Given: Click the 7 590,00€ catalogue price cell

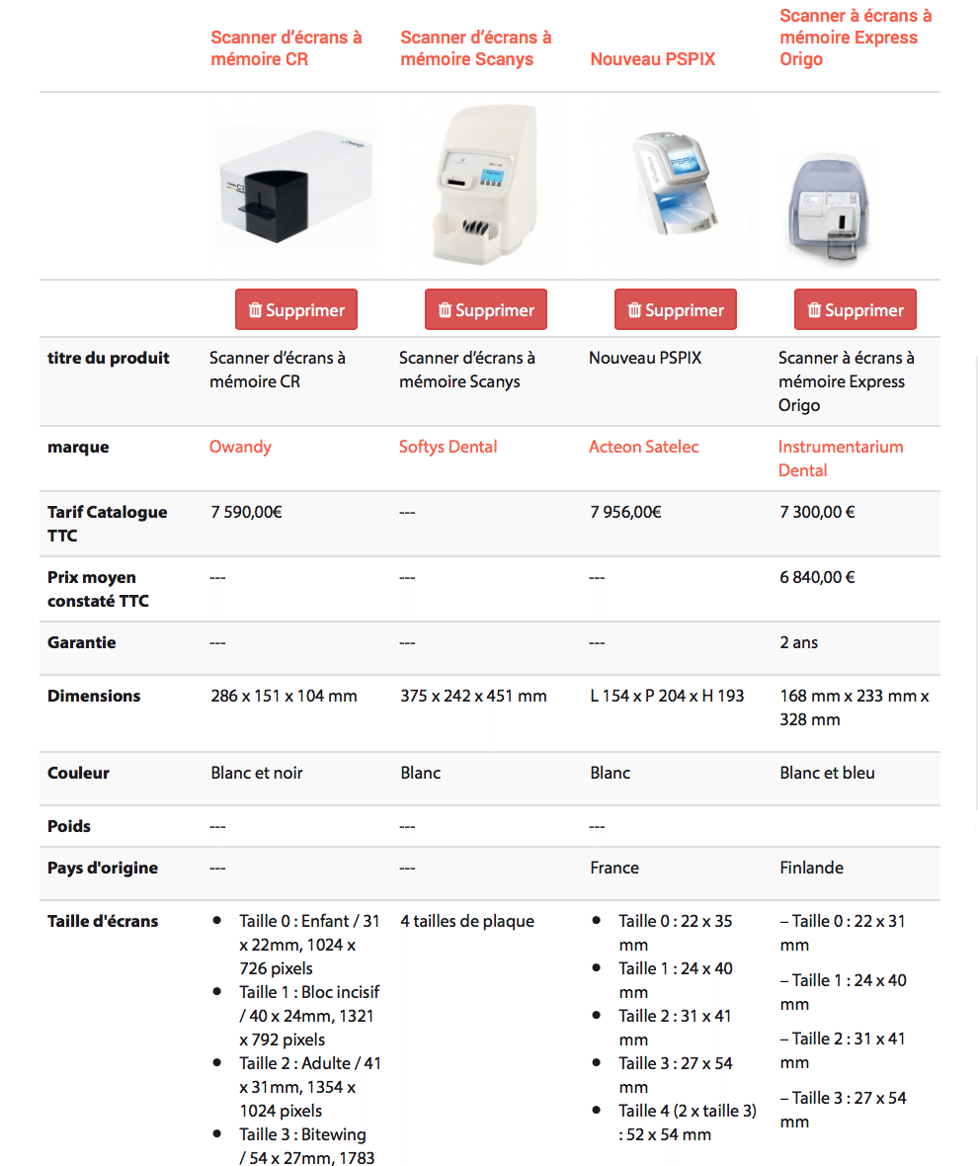Looking at the screenshot, I should pos(246,512).
